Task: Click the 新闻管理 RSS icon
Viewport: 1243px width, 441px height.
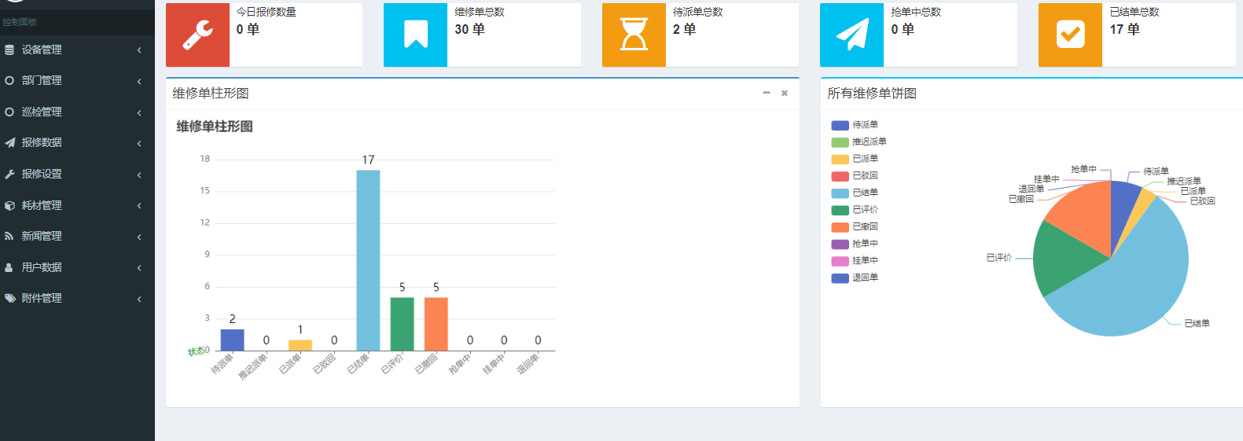Action: pyautogui.click(x=9, y=236)
